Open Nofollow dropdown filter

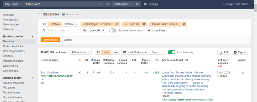pyautogui.click(x=70, y=24)
